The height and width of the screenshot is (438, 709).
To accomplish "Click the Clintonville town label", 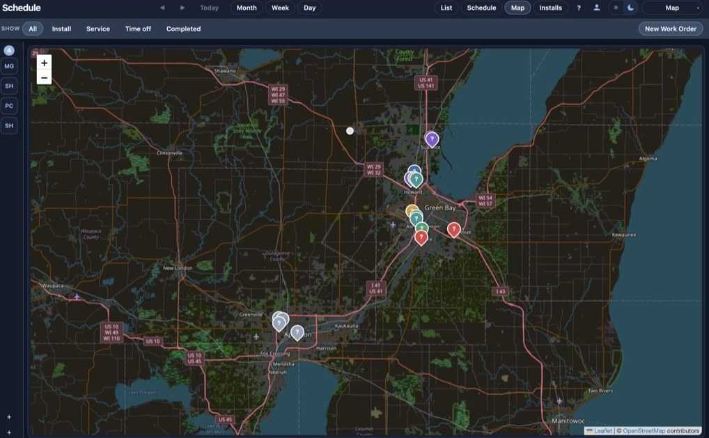I will click(169, 152).
